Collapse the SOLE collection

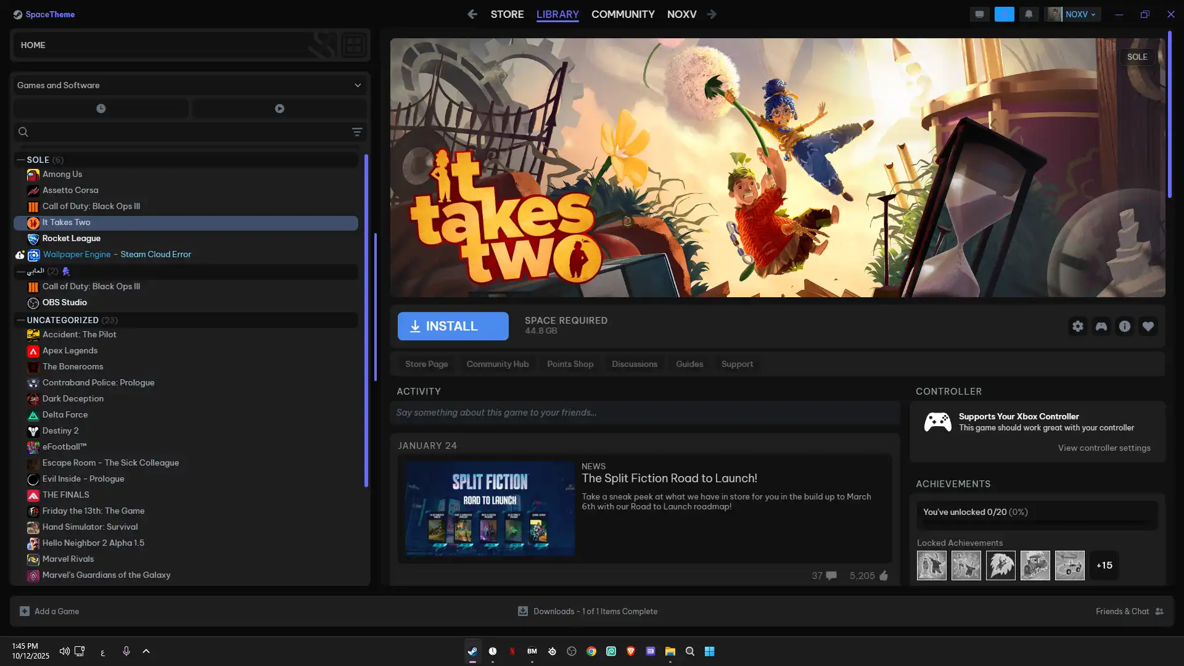[x=20, y=160]
